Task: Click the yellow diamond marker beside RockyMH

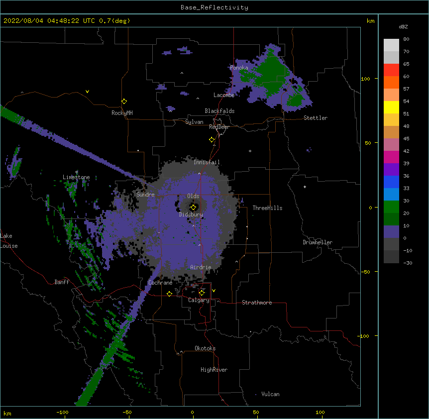Action: [124, 102]
